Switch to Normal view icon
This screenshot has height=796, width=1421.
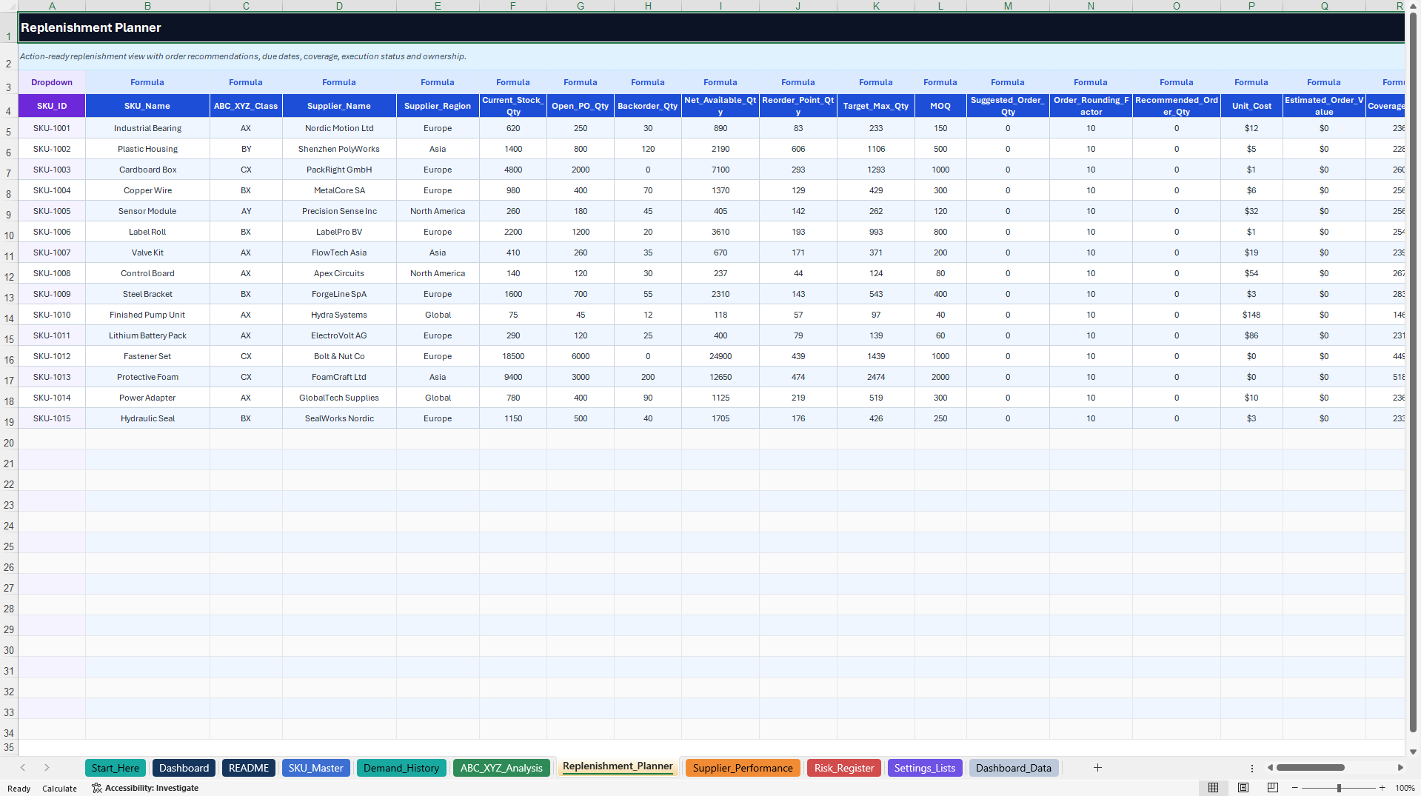point(1213,788)
